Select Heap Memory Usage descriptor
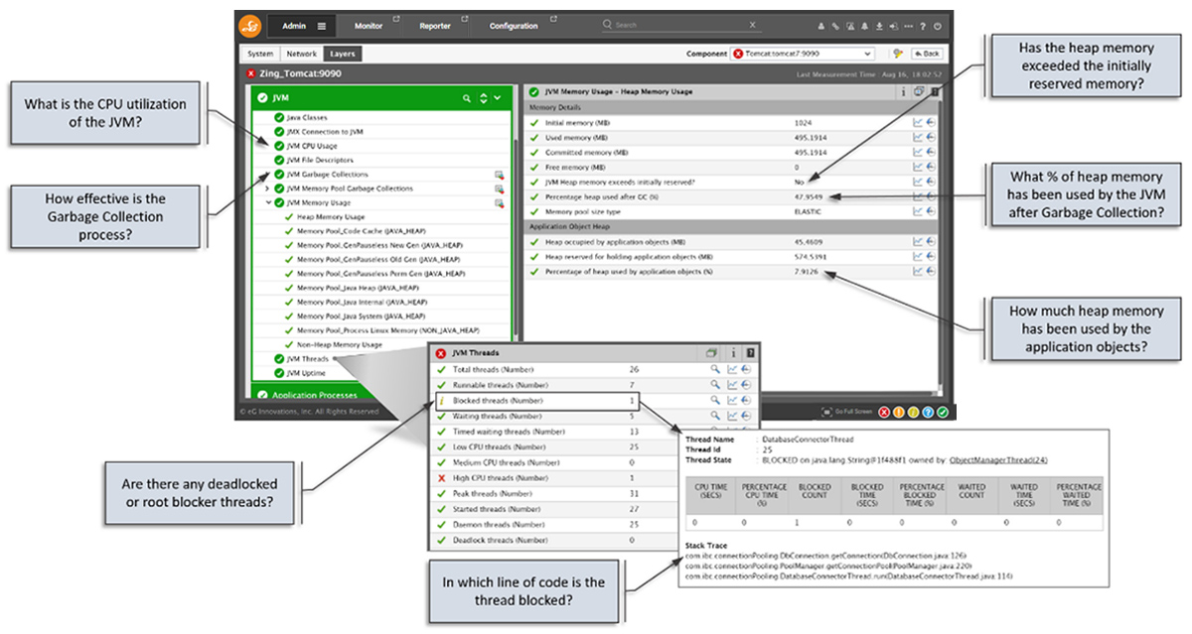Image resolution: width=1192 pixels, height=634 pixels. [331, 216]
